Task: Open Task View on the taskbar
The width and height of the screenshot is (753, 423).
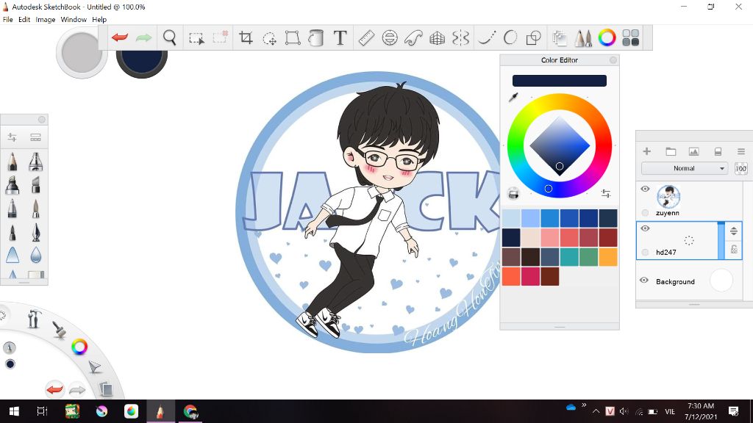Action: pyautogui.click(x=42, y=411)
